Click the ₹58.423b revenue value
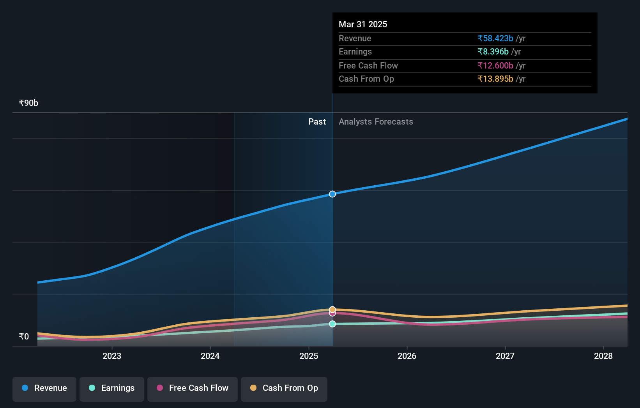 click(495, 38)
